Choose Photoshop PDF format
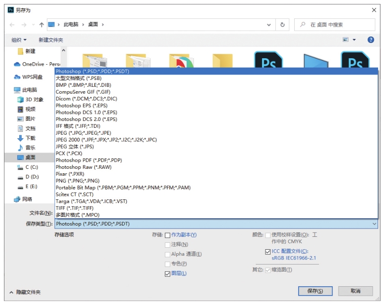This screenshot has width=382, height=303. (216, 160)
